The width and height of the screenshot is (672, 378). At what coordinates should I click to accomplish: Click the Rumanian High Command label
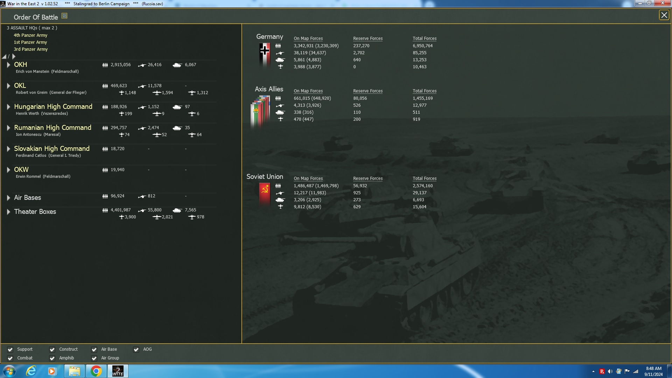coord(52,128)
